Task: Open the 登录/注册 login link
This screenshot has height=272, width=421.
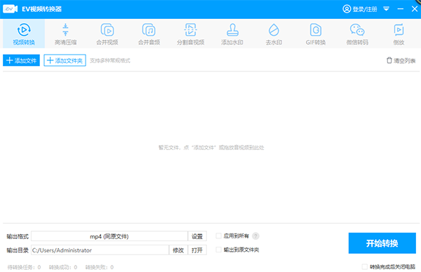Action: [360, 9]
